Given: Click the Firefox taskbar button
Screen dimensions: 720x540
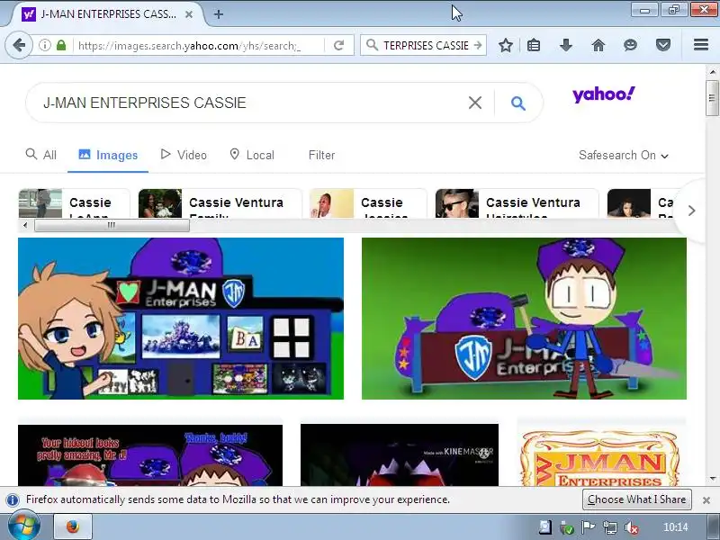Looking at the screenshot, I should pos(73,526).
